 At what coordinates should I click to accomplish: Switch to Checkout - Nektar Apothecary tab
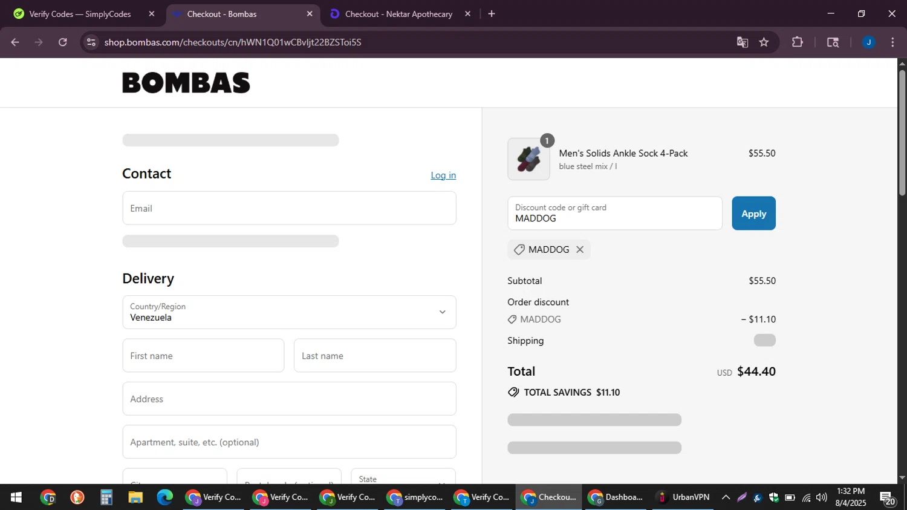click(398, 14)
